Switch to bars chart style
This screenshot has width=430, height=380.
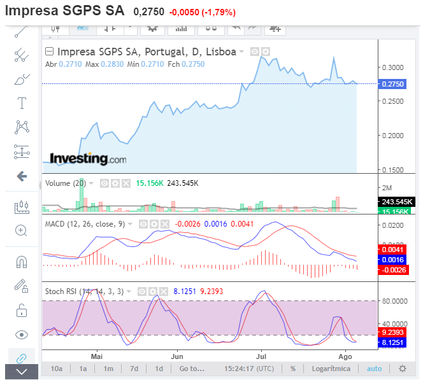(110, 29)
